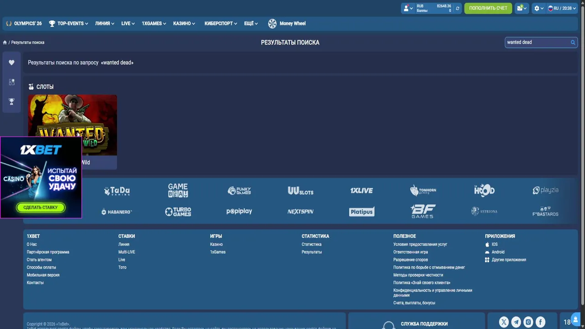Image resolution: width=585 pixels, height=329 pixels.
Task: Open Контакты footer link
Action: (x=35, y=283)
